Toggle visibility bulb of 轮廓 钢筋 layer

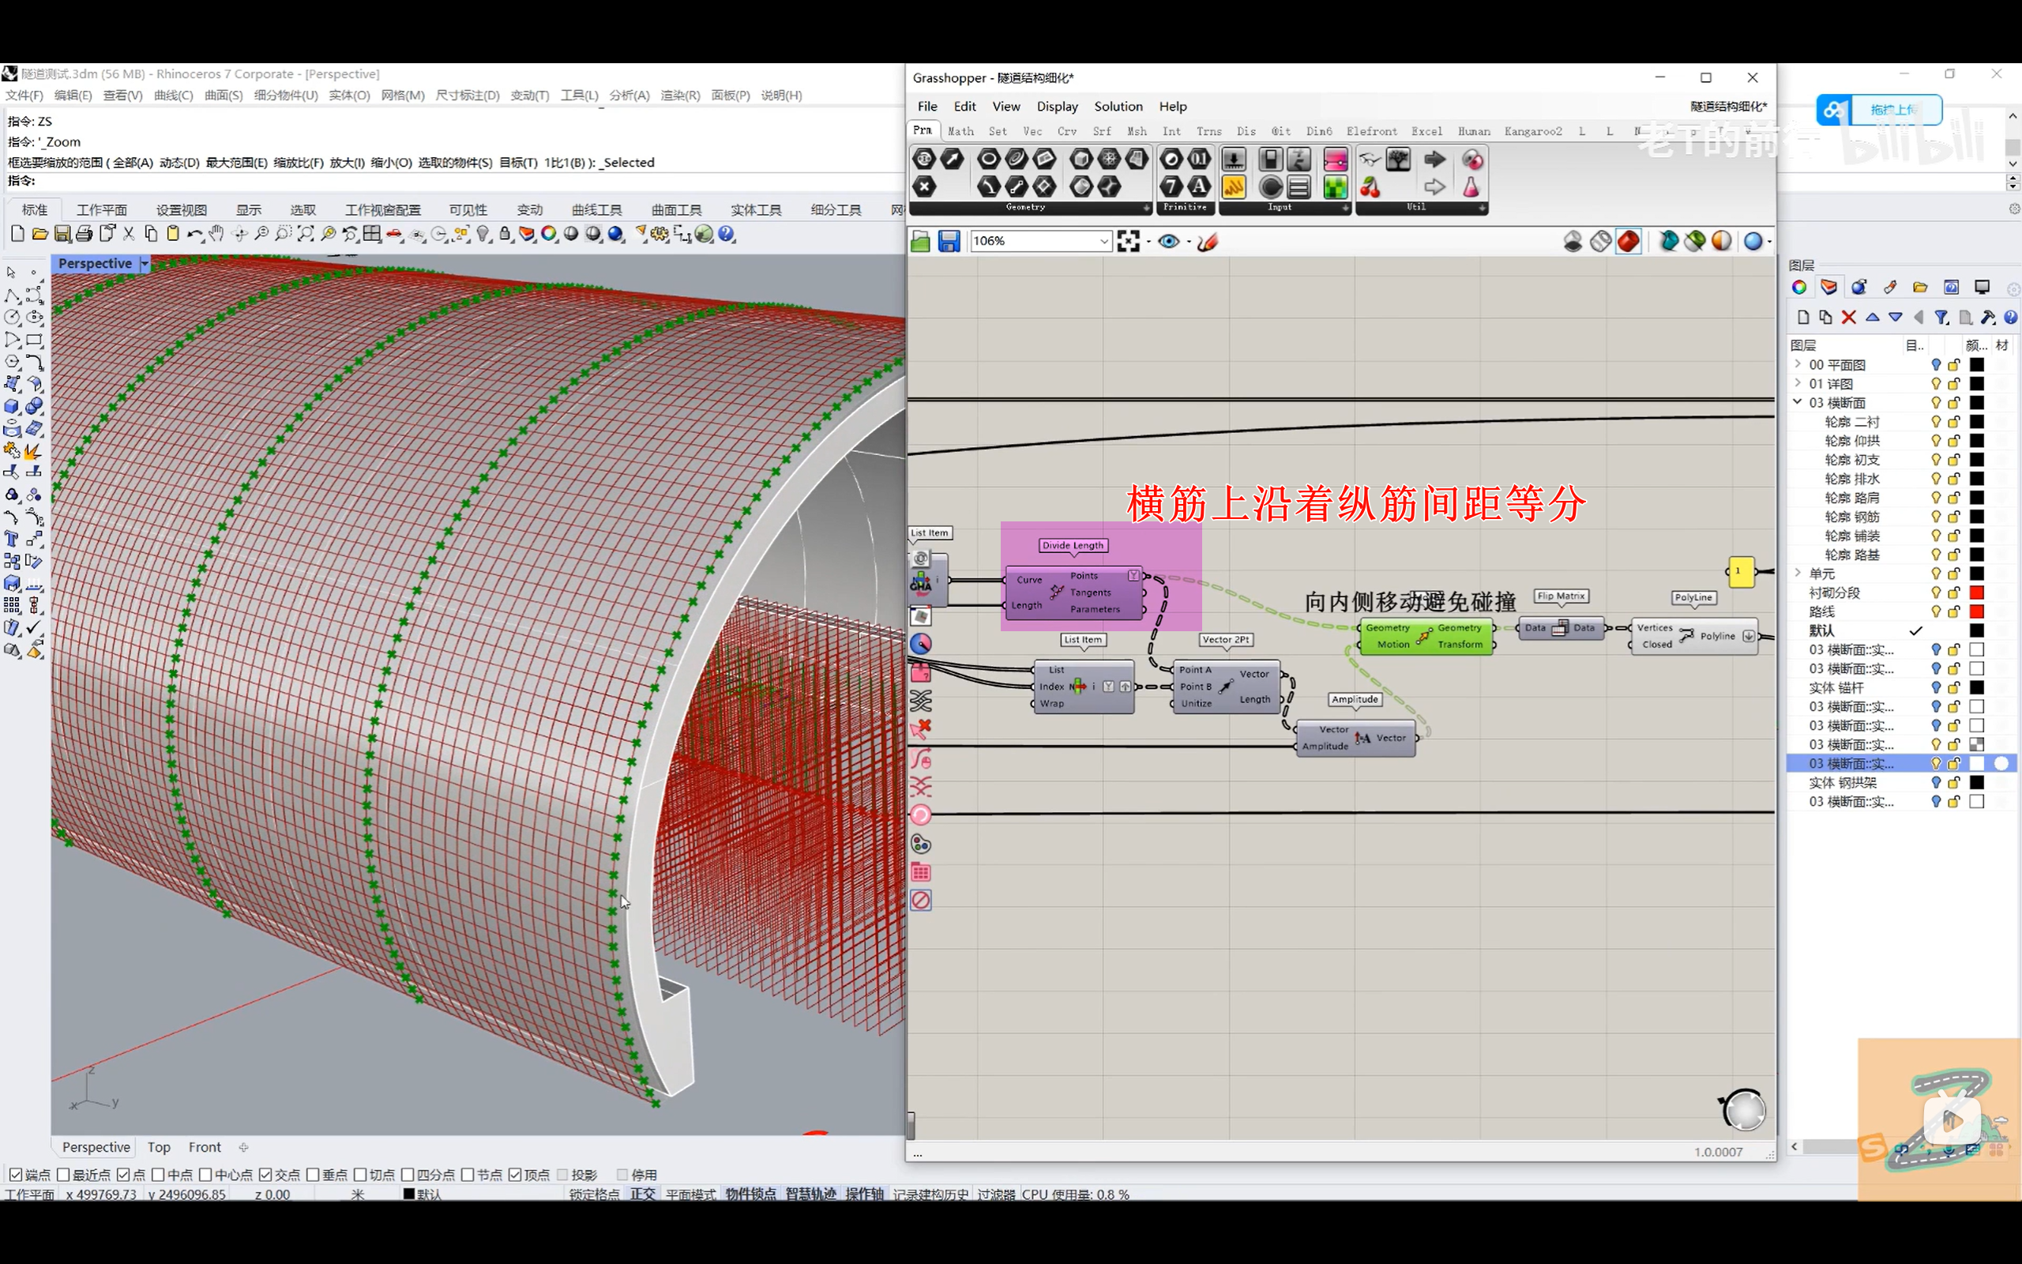pyautogui.click(x=1935, y=517)
